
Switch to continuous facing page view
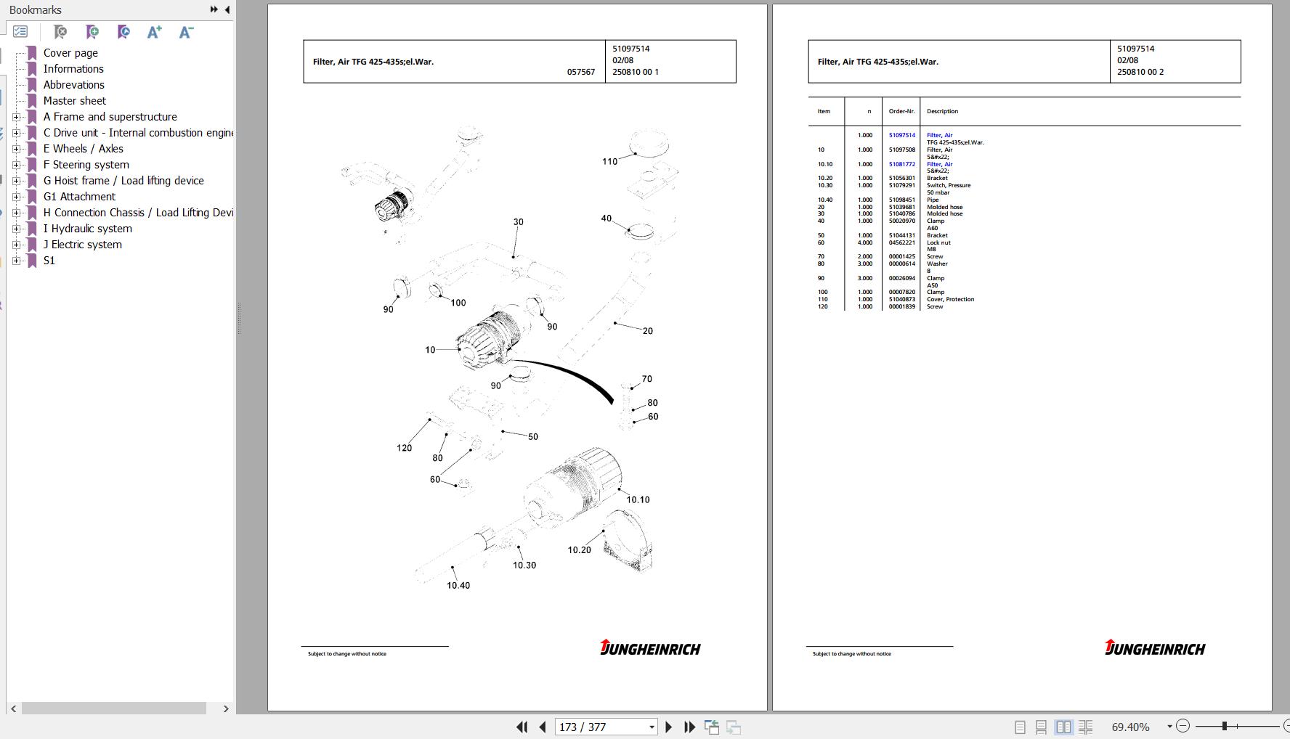[1086, 727]
